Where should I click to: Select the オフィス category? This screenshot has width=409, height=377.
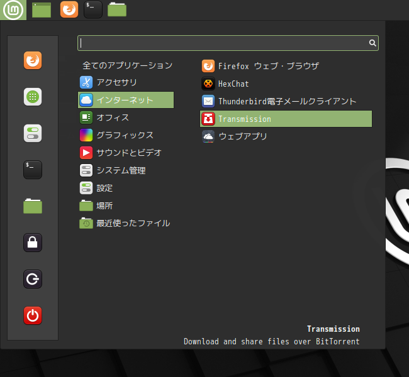(126, 117)
